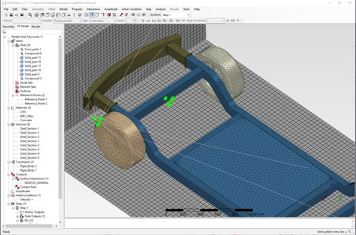Screen dimensions: 356x235
Task: Select Solid_Section-4 in tree
Action: (29, 154)
